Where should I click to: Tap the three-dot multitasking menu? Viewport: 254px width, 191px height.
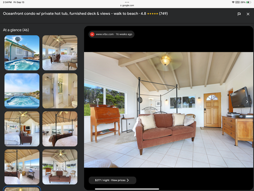[x=127, y=2]
